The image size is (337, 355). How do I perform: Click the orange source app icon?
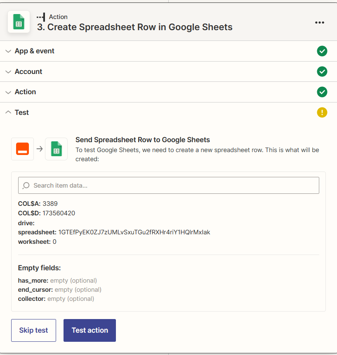pyautogui.click(x=22, y=149)
